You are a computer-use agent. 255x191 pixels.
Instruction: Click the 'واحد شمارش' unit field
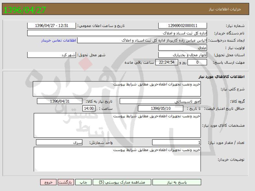(x=59, y=142)
